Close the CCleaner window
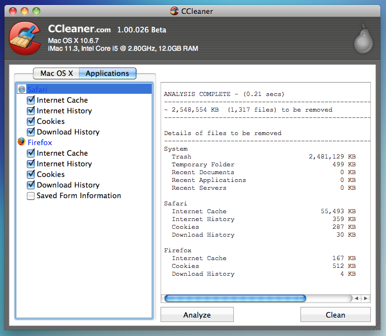386x336 pixels. tap(13, 11)
